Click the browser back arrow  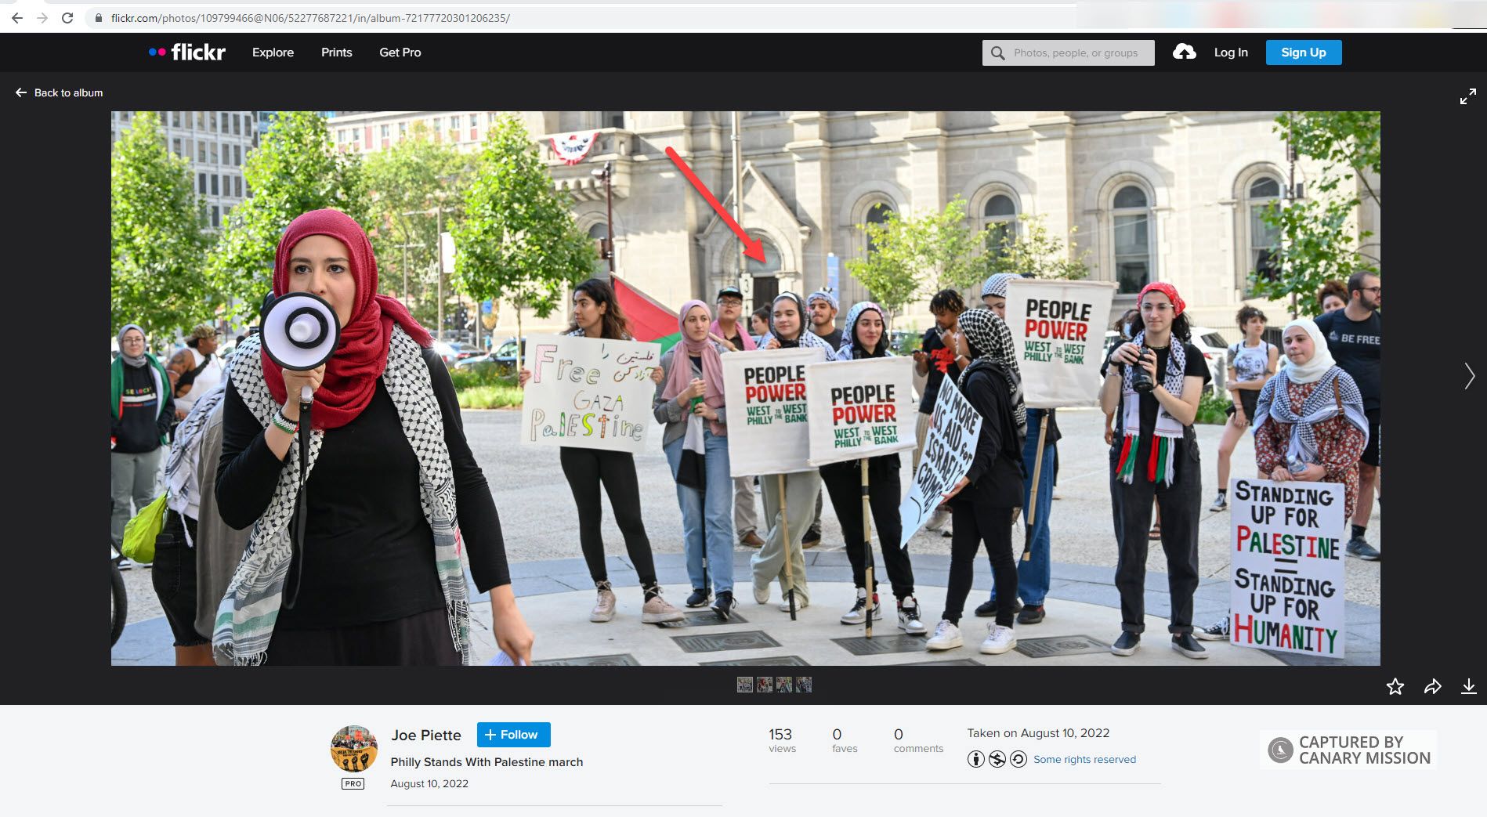click(x=17, y=18)
